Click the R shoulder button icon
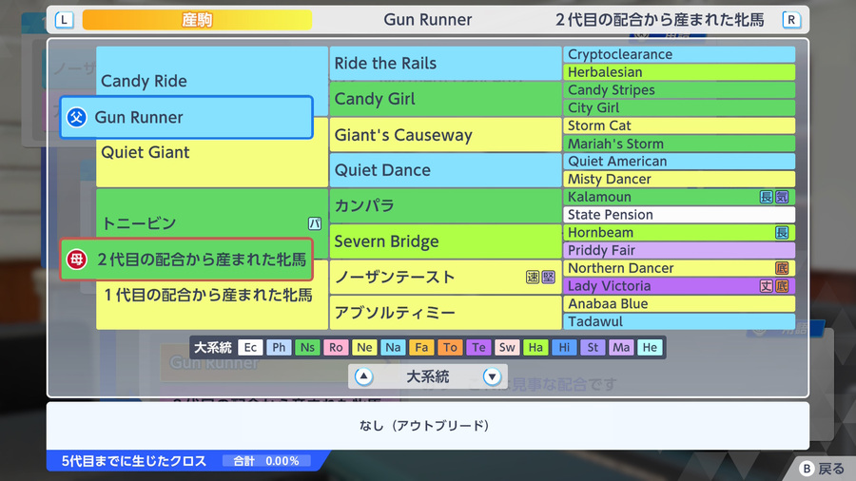Screen dimensions: 856x481 pos(791,20)
